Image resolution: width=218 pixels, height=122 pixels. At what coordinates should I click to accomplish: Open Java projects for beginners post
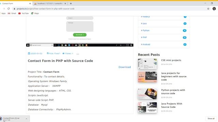pos(174,77)
